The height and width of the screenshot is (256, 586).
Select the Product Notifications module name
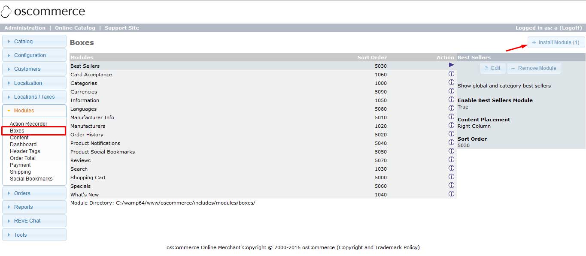pos(95,143)
